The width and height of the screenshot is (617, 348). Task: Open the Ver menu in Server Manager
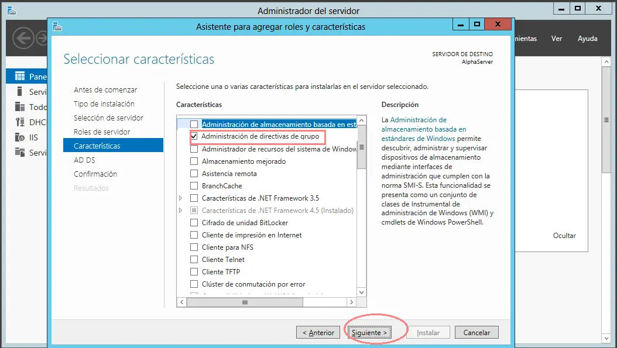(x=556, y=39)
